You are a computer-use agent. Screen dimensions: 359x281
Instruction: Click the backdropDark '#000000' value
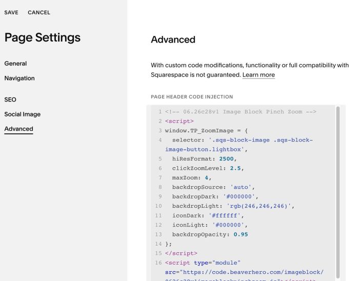239,196
